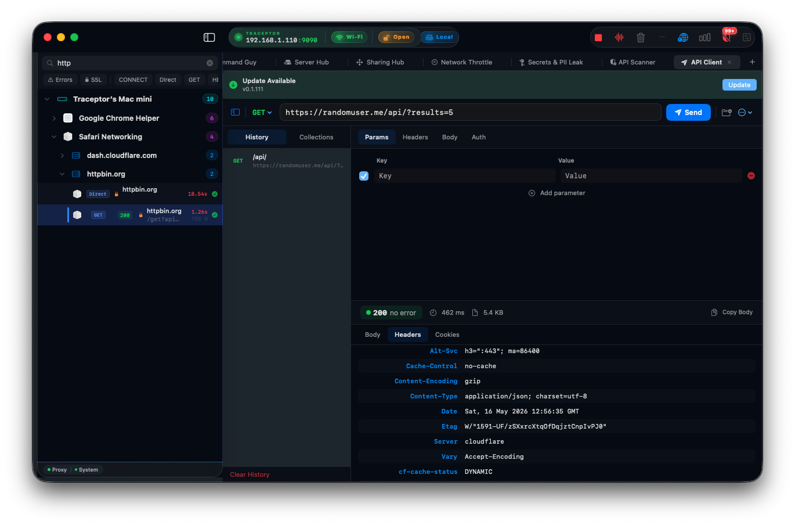The image size is (795, 525).
Task: Clear sessions using the trash icon
Action: (x=641, y=37)
